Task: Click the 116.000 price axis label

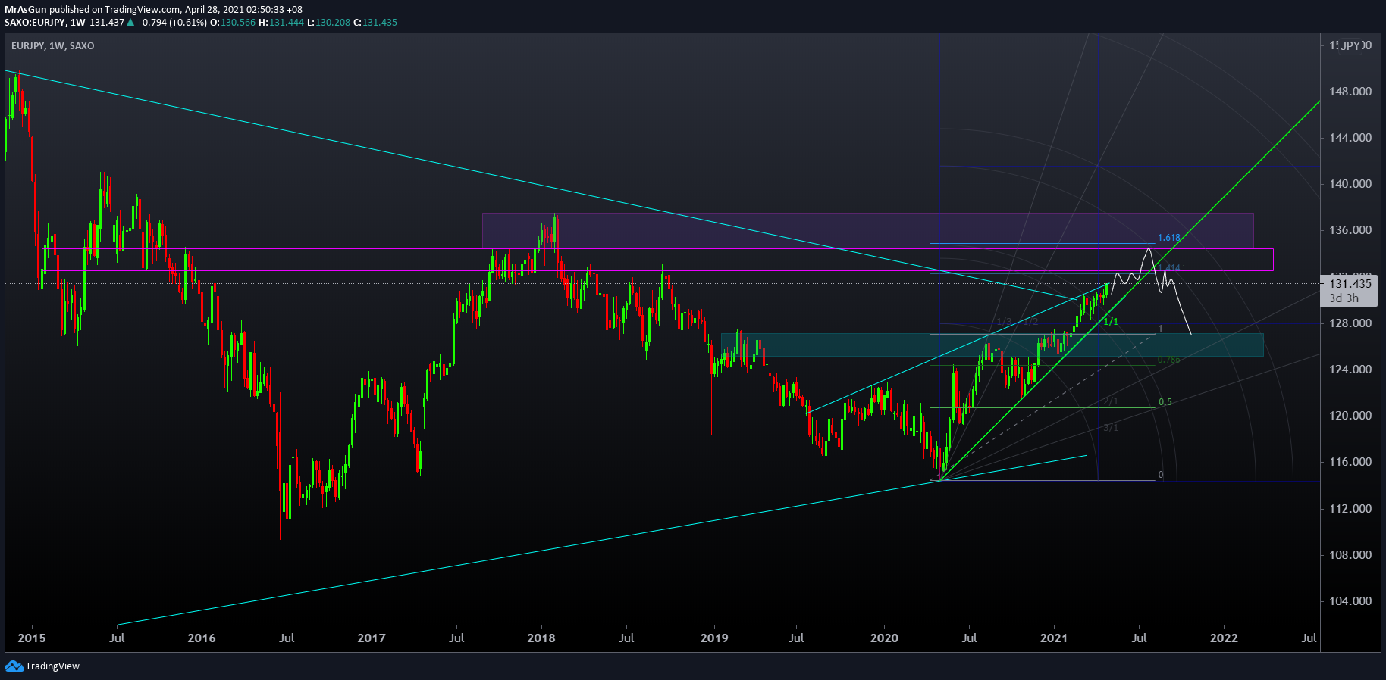Action: click(1350, 462)
